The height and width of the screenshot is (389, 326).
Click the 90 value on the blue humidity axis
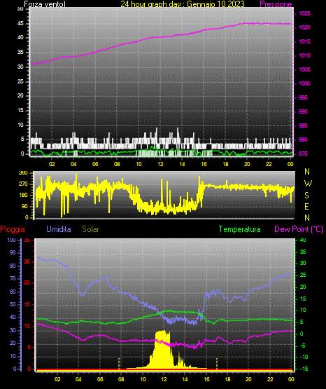point(13,252)
